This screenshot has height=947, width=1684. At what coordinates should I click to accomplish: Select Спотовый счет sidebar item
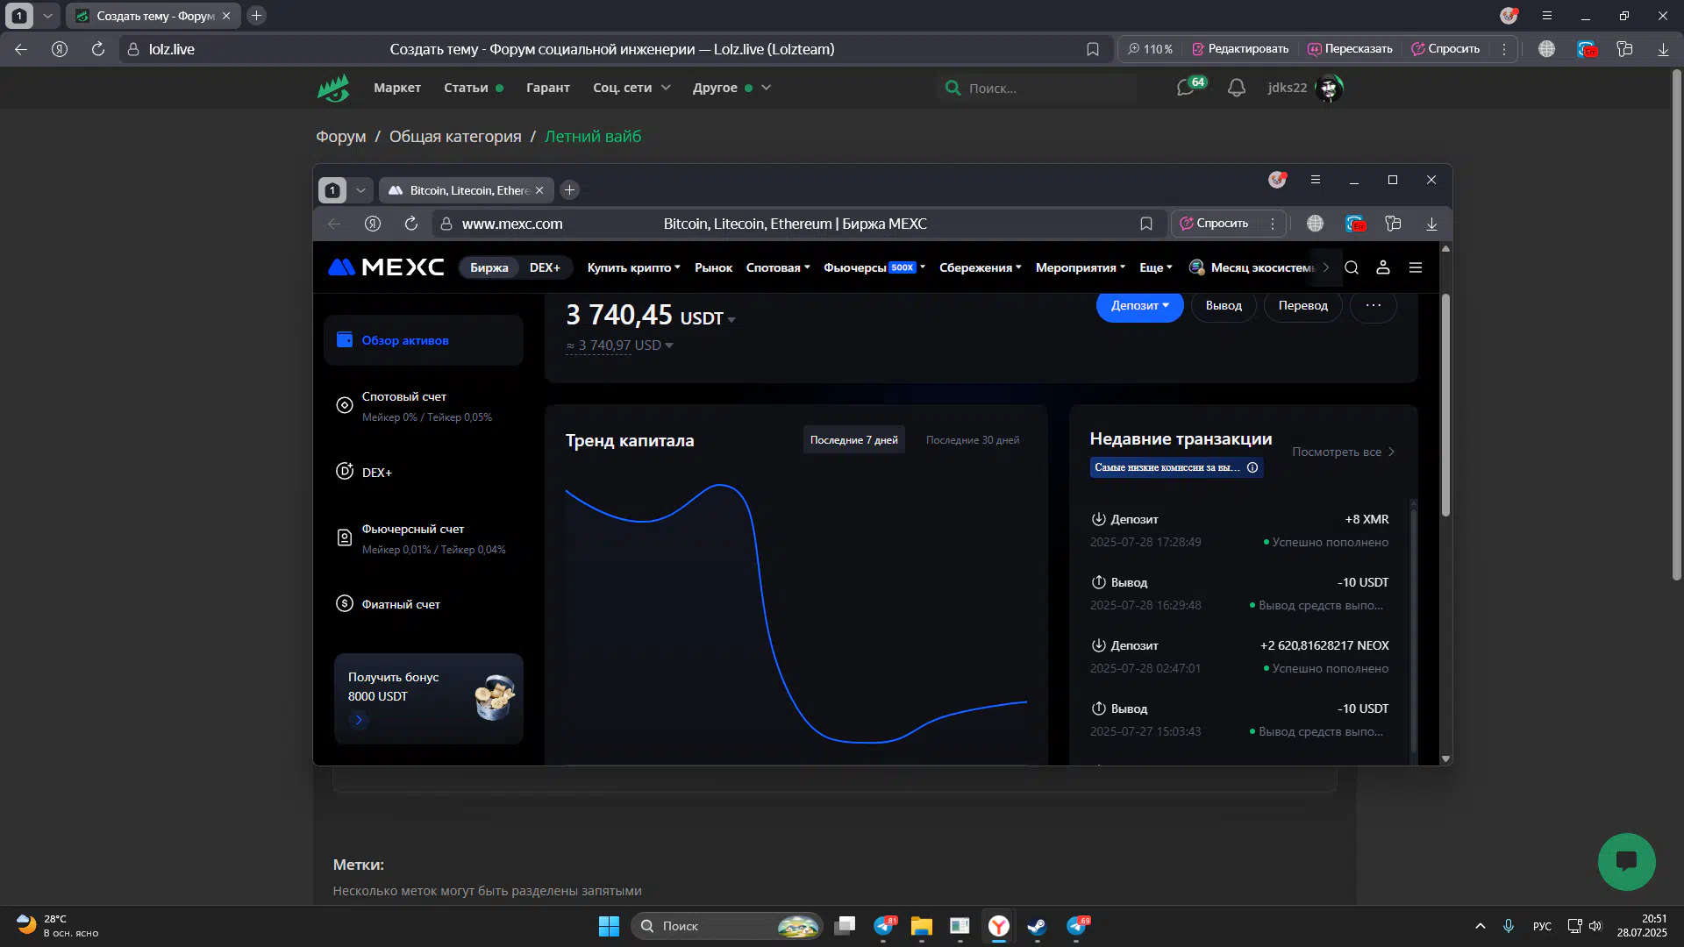[424, 406]
